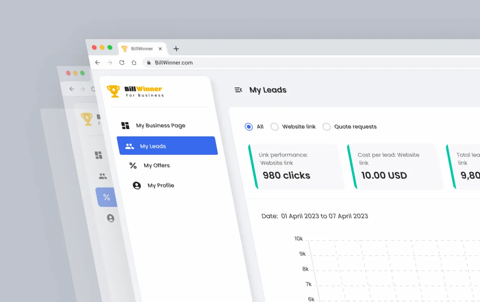Reload the page using the browser refresh icon
The height and width of the screenshot is (302, 480).
point(122,63)
